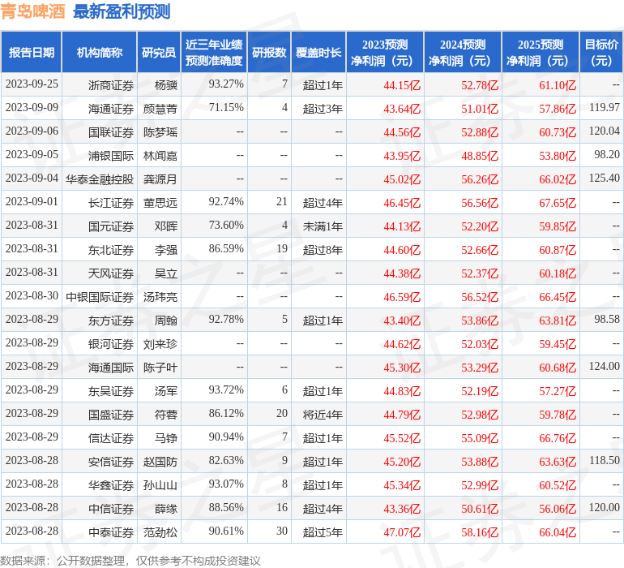This screenshot has height=568, width=624.
Task: Click researcher name 薛缘
Action: pos(166,509)
